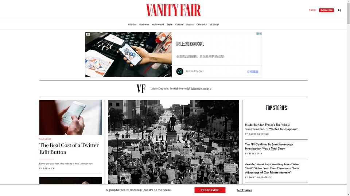Click YES PLEASE newsletter button
This screenshot has height=196, width=350.
tap(210, 190)
